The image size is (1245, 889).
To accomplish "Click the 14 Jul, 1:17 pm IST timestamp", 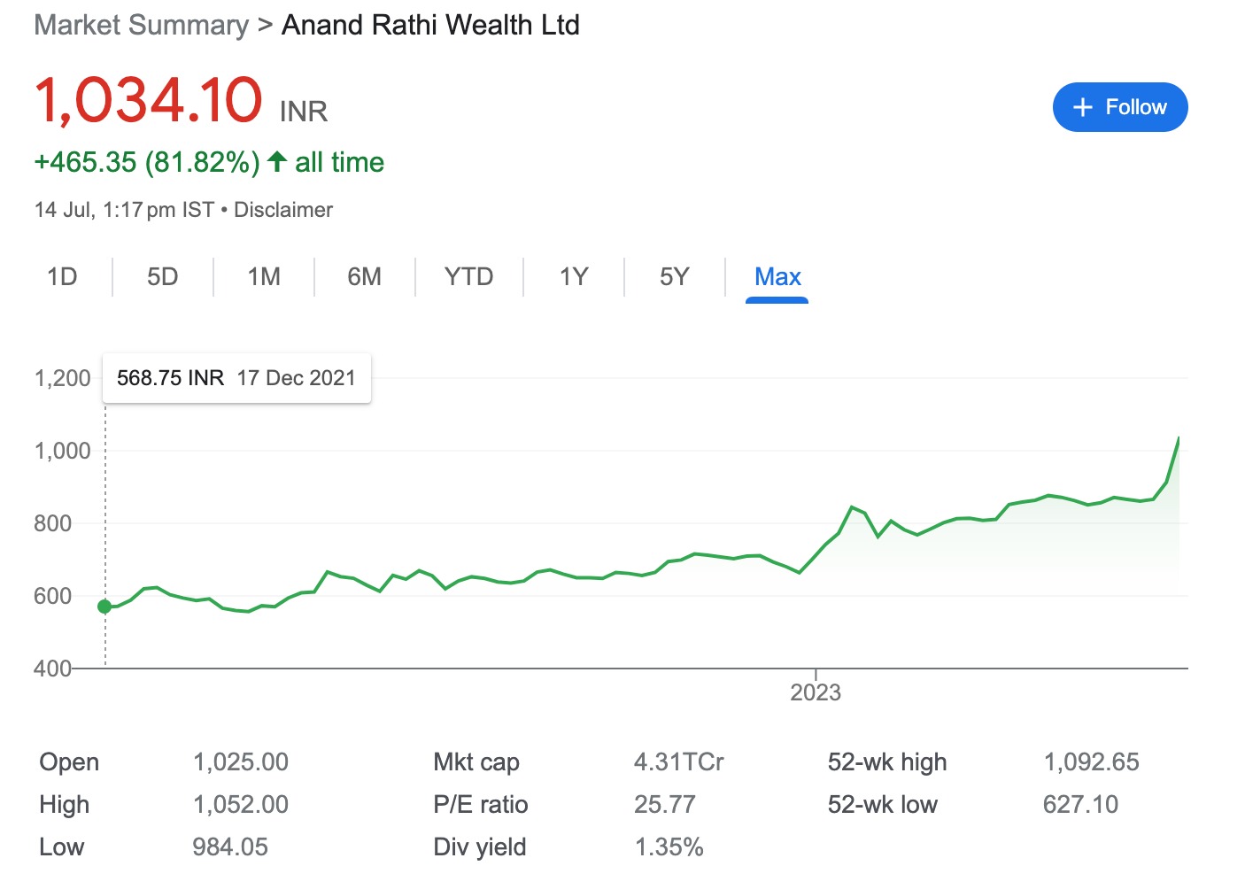I will coord(124,210).
